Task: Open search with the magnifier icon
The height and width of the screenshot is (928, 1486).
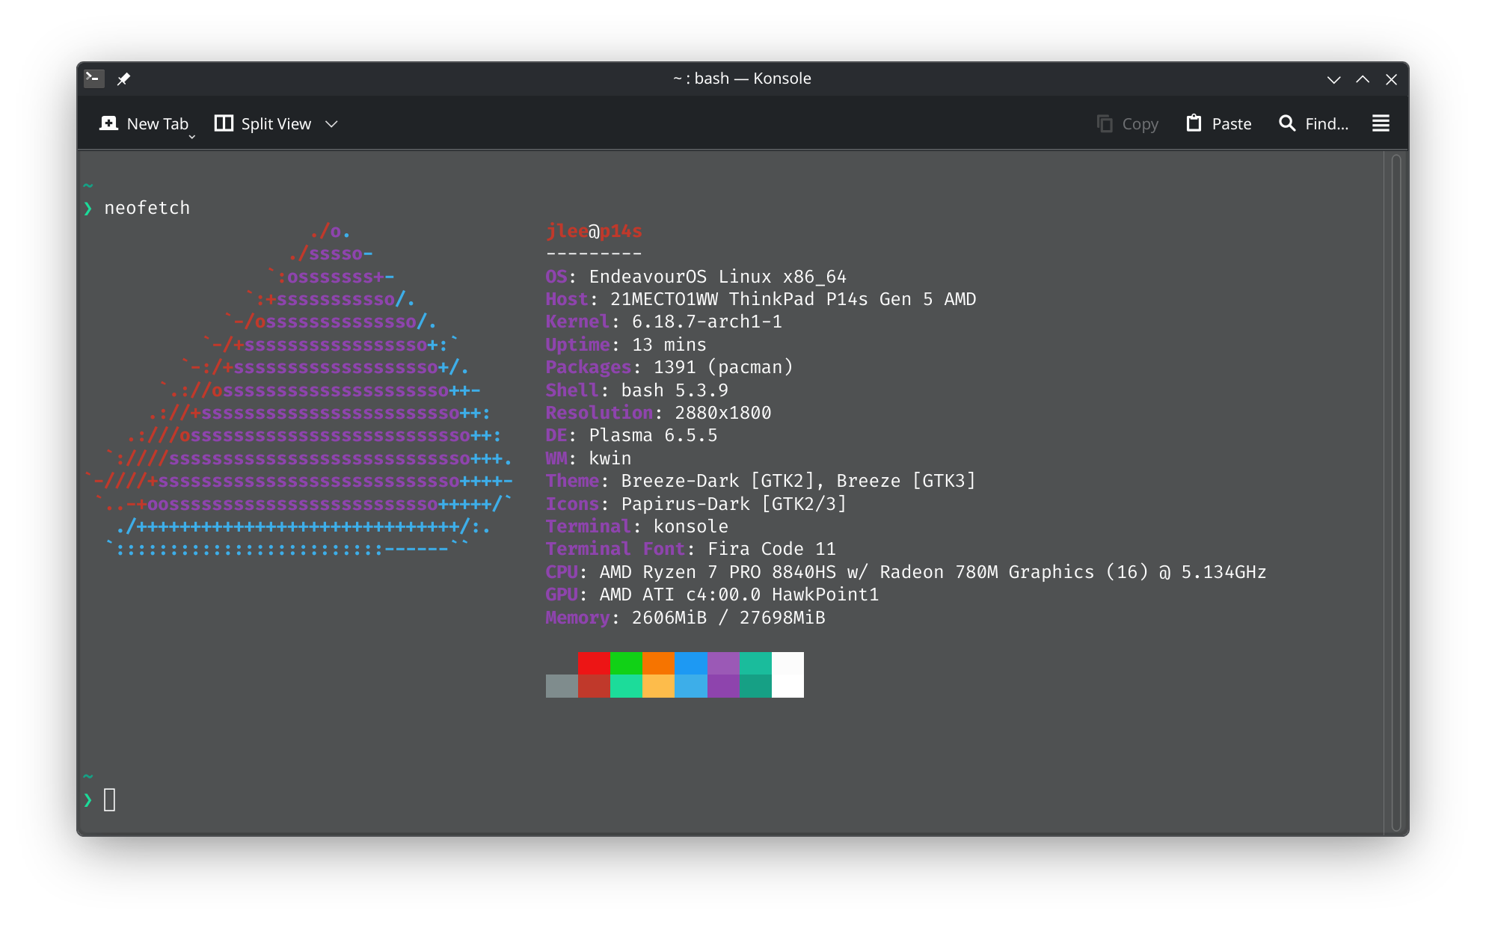Action: click(x=1287, y=123)
